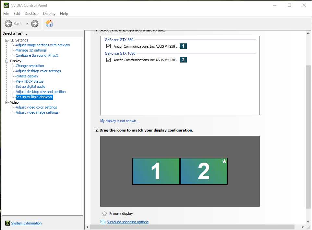
Task: Click the Back arrow button
Action: pos(8,24)
